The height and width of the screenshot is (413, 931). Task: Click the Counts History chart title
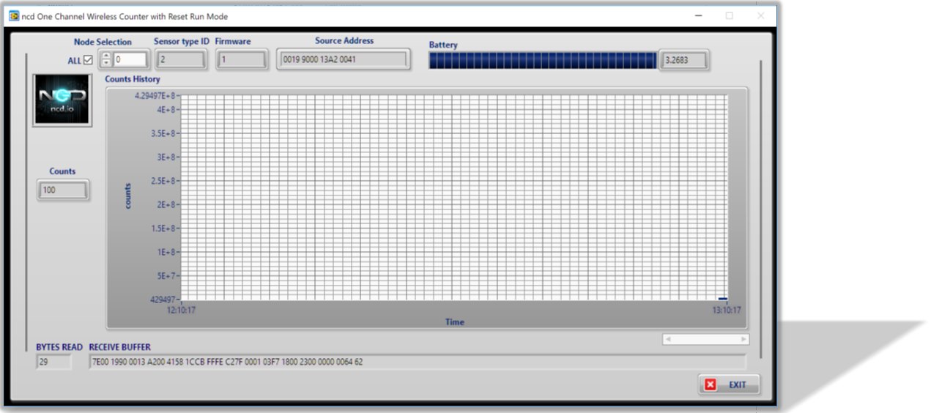pyautogui.click(x=133, y=78)
